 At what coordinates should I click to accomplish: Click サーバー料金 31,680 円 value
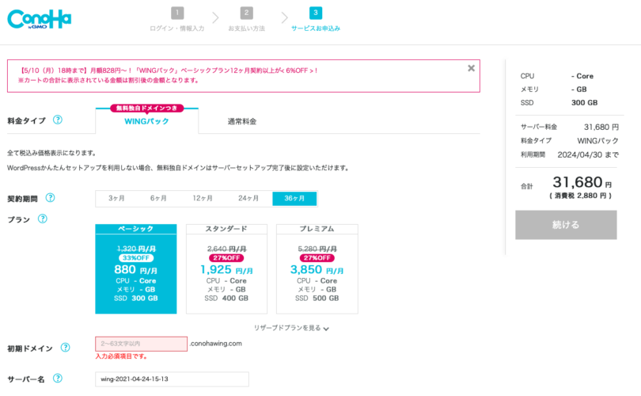tap(601, 128)
